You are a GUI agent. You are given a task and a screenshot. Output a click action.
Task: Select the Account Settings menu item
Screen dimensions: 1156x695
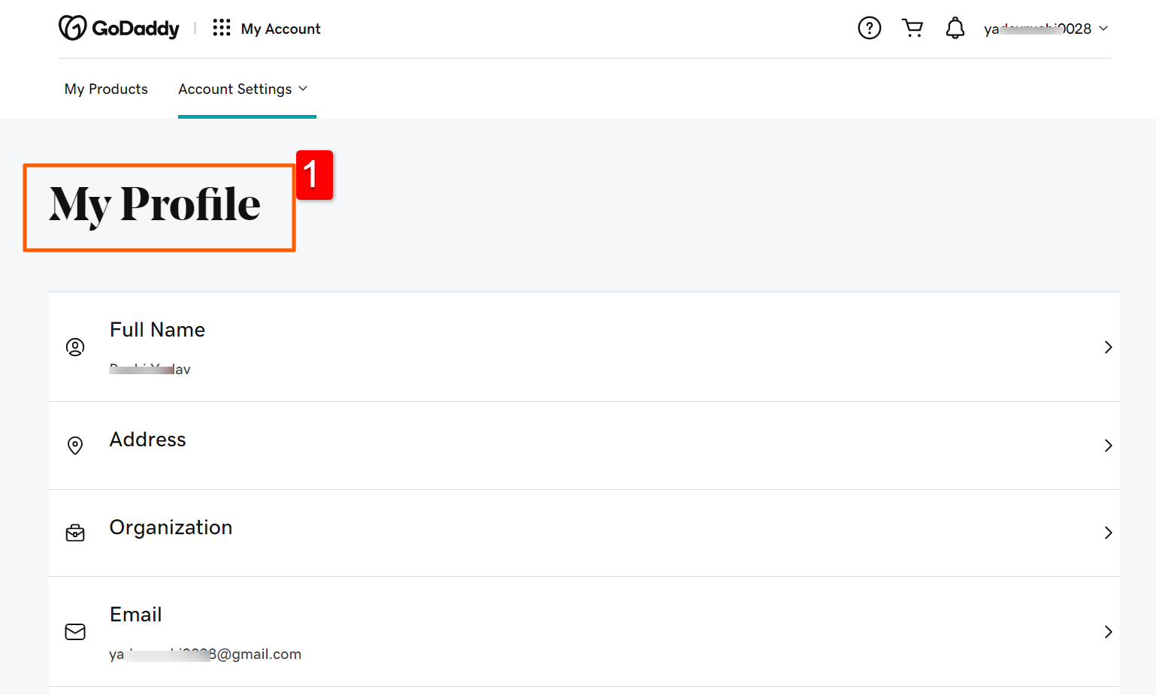[235, 88]
